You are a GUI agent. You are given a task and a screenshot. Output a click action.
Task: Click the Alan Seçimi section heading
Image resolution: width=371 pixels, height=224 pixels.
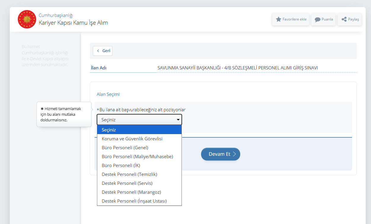108,94
